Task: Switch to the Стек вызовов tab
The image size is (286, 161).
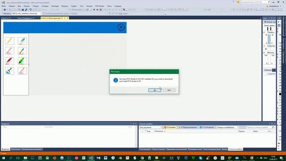Action: 145,149
